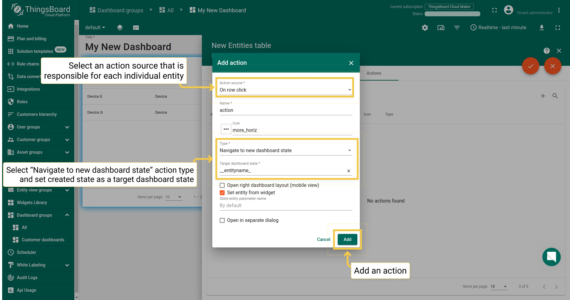The width and height of the screenshot is (570, 300).
Task: Click the Data converters icon
Action: (11, 77)
